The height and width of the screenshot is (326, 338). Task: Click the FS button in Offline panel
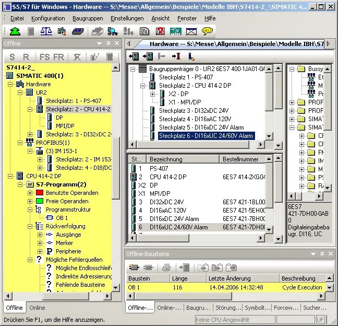(45, 57)
